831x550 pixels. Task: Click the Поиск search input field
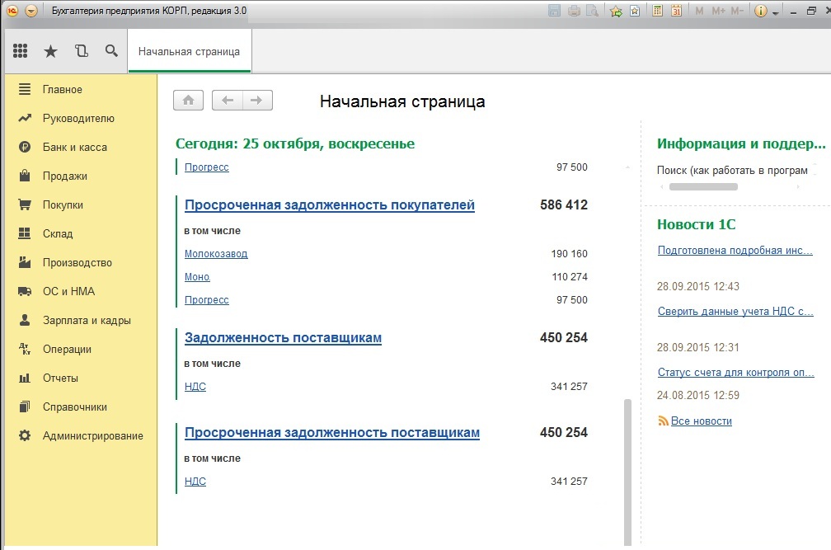click(x=732, y=170)
